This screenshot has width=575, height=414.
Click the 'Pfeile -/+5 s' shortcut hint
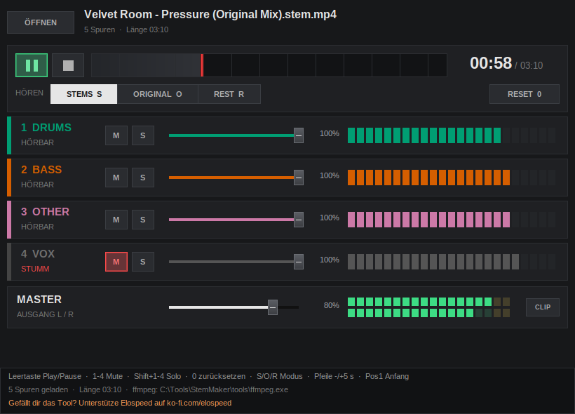coord(334,376)
